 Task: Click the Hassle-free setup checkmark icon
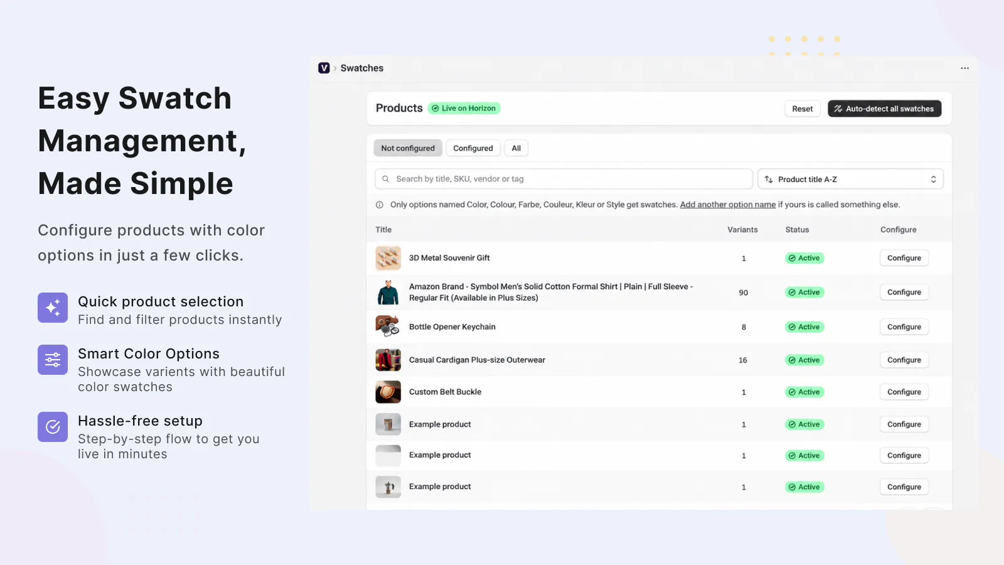tap(53, 427)
